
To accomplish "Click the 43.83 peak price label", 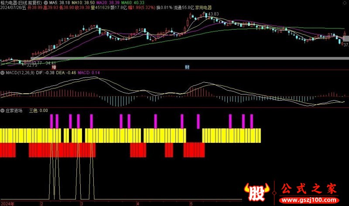I will [x=213, y=14].
